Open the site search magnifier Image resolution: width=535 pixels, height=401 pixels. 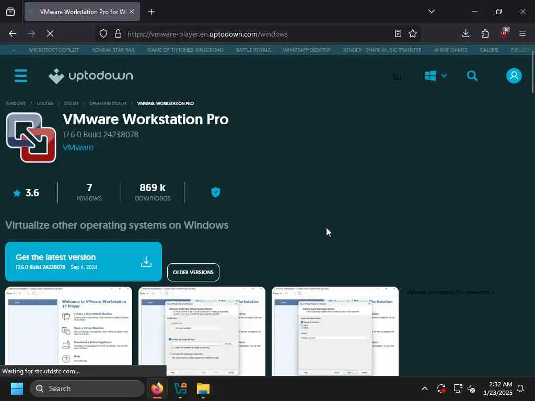coord(472,76)
